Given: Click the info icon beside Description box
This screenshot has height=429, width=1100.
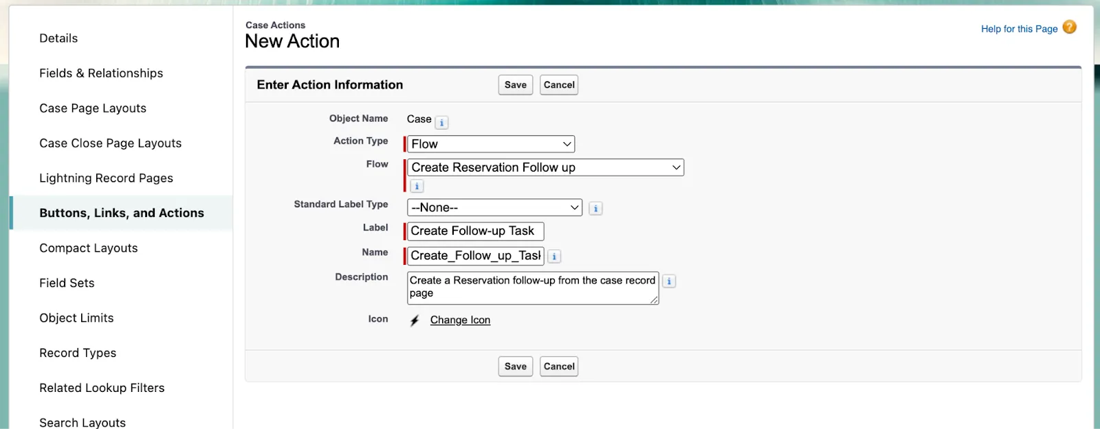Looking at the screenshot, I should click(669, 281).
